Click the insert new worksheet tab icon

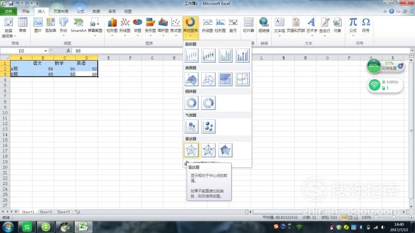tap(77, 212)
